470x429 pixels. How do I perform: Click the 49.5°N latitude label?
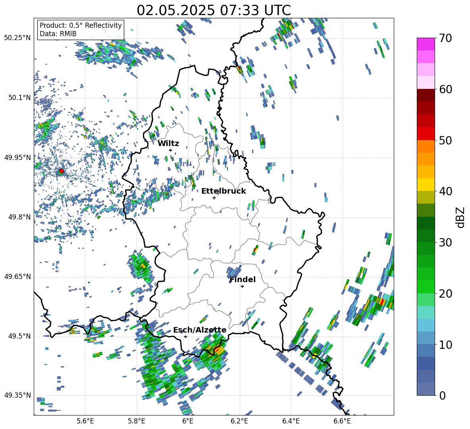click(x=19, y=336)
